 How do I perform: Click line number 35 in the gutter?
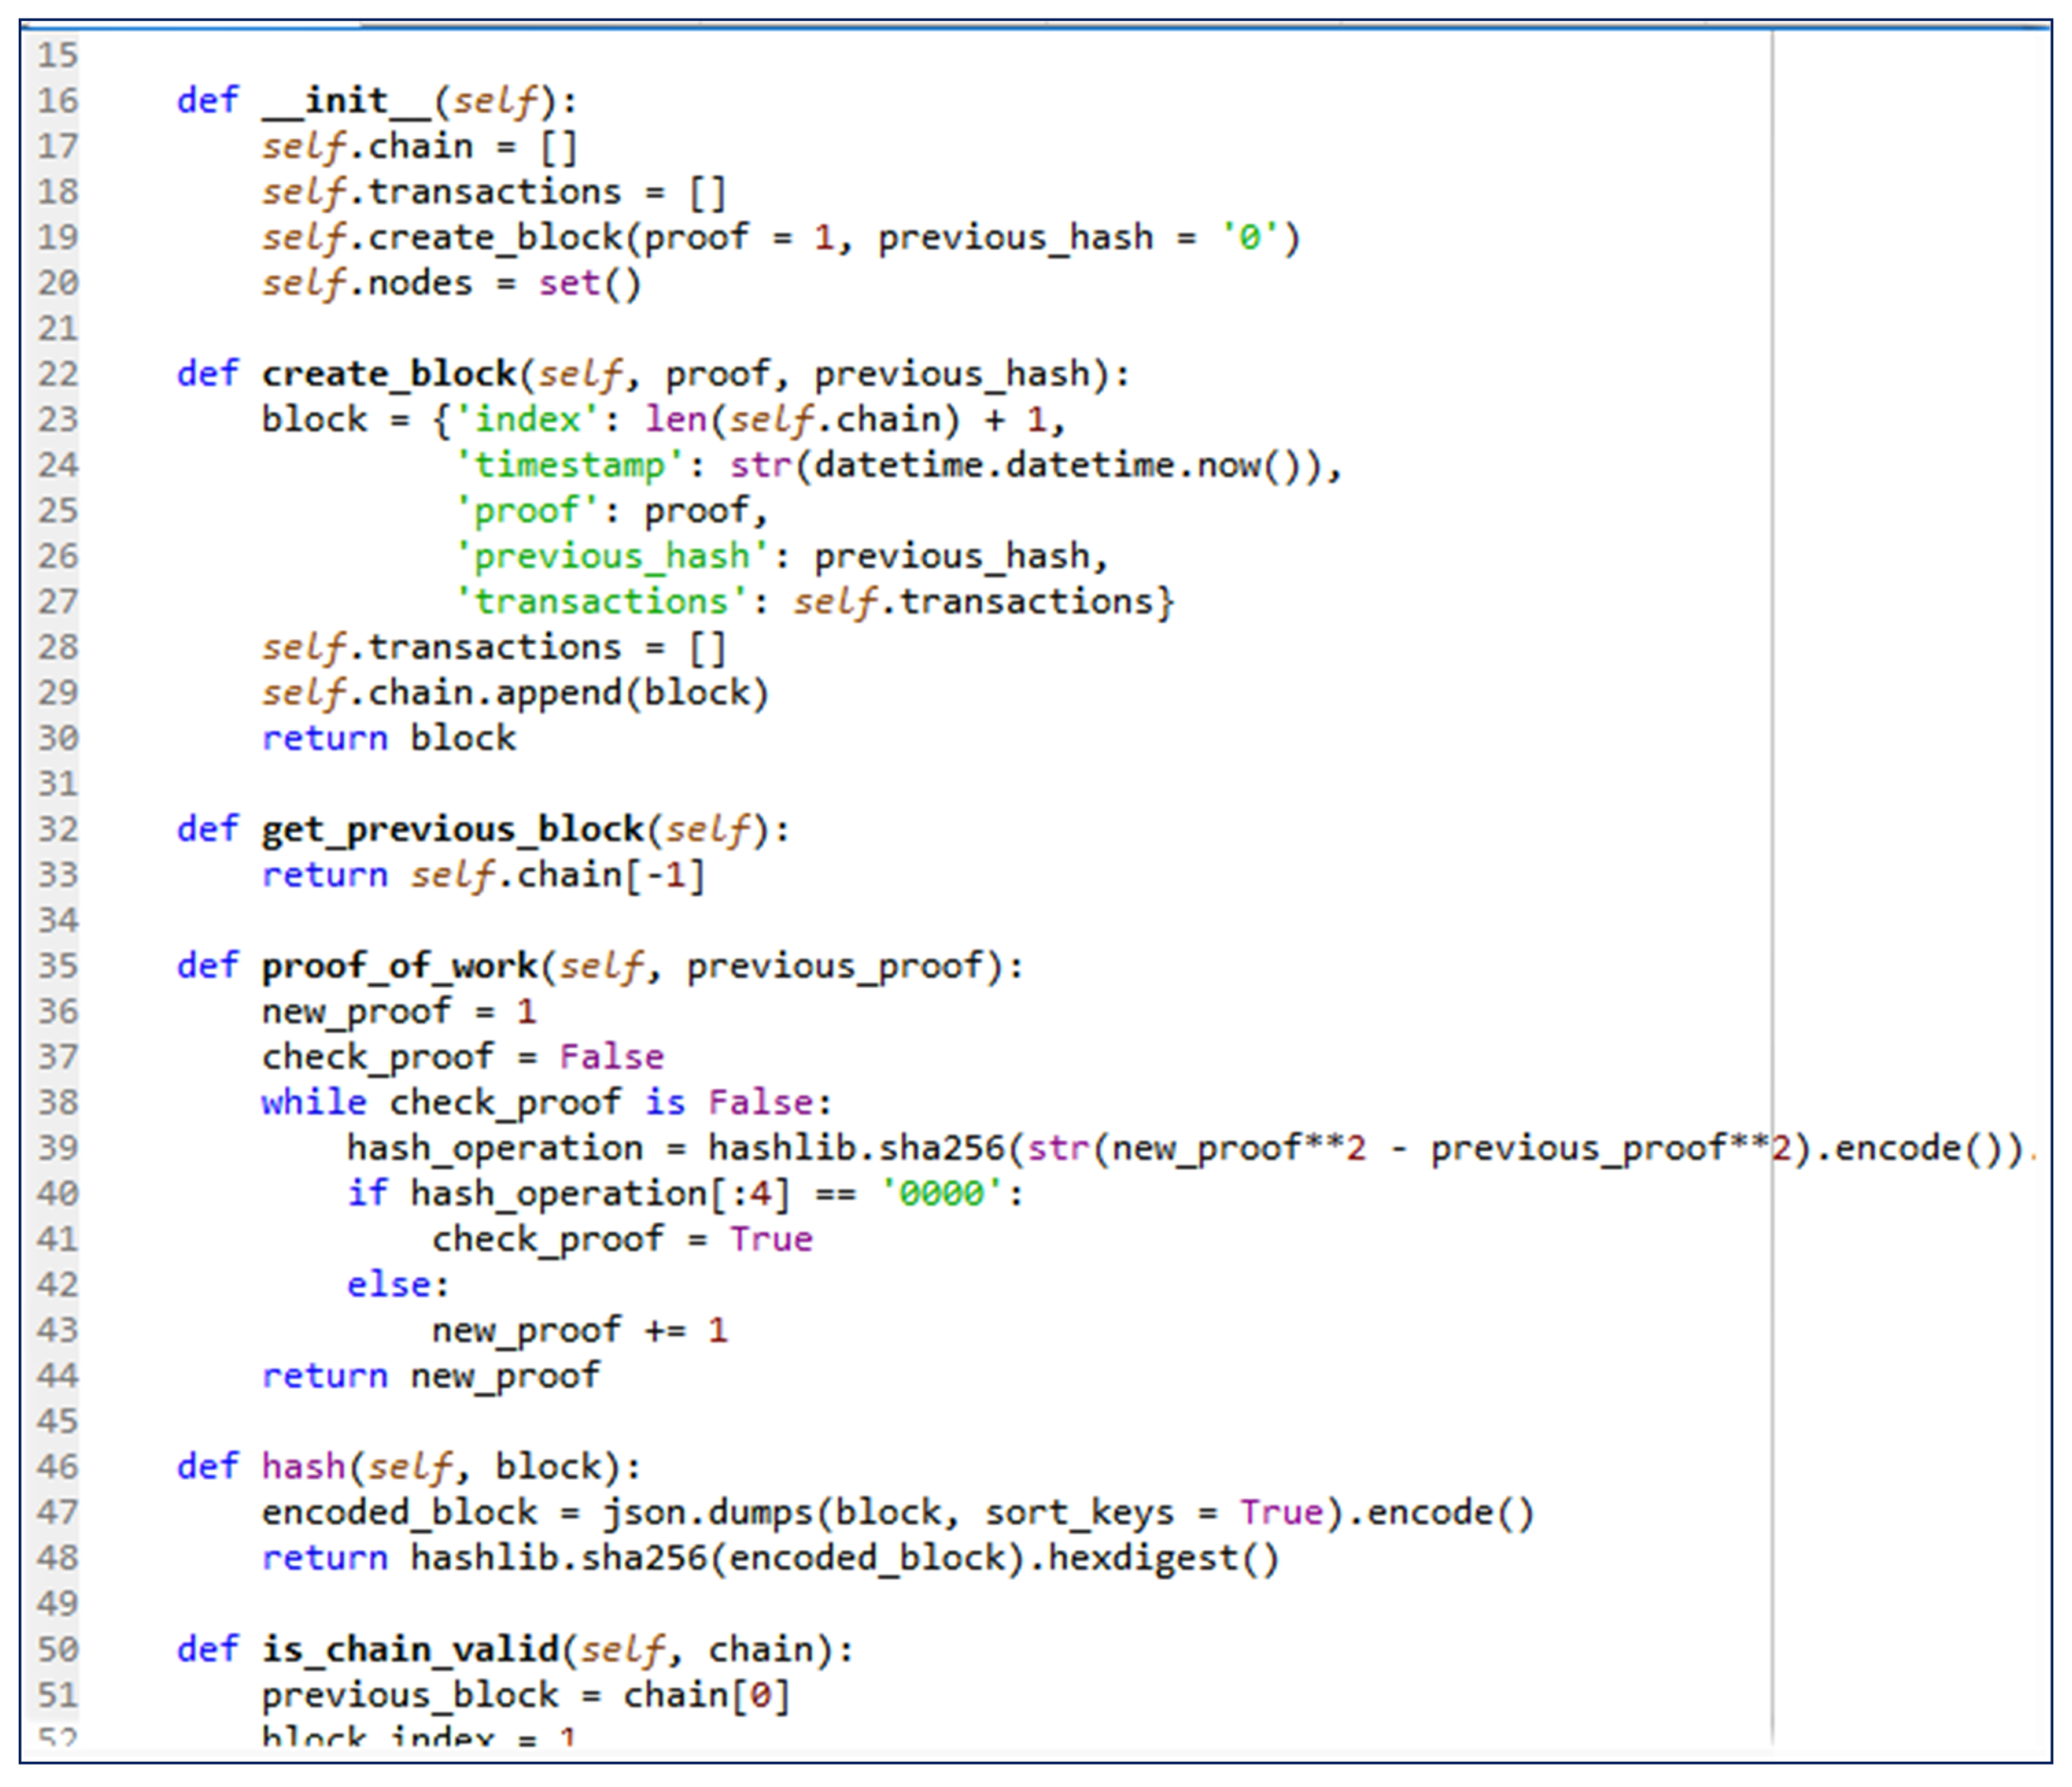pos(57,966)
